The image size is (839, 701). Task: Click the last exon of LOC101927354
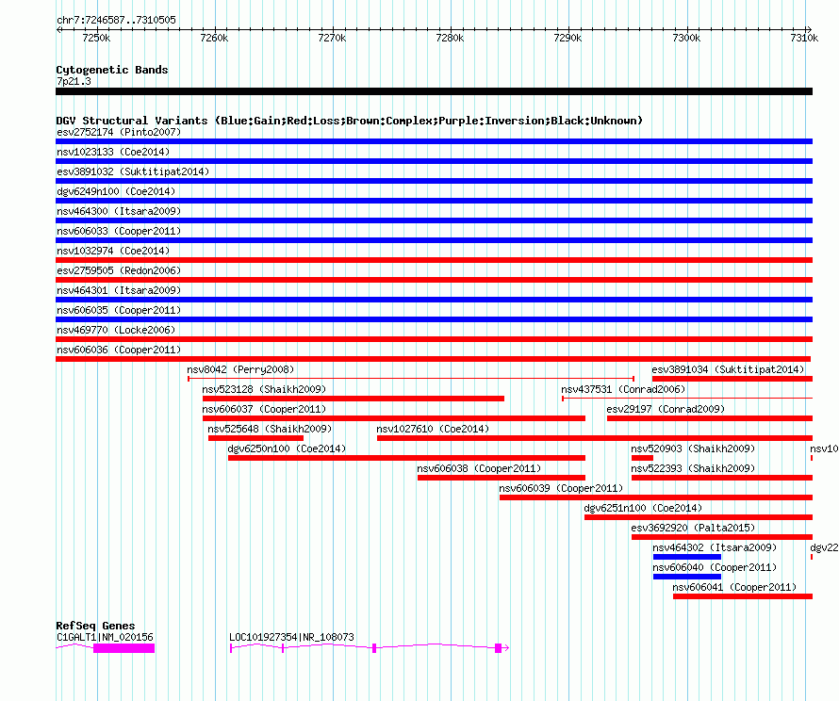[x=498, y=648]
